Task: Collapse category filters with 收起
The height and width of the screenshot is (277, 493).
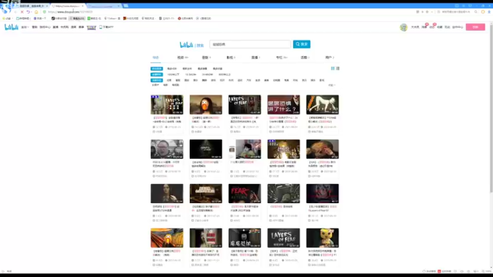Action: click(332, 85)
